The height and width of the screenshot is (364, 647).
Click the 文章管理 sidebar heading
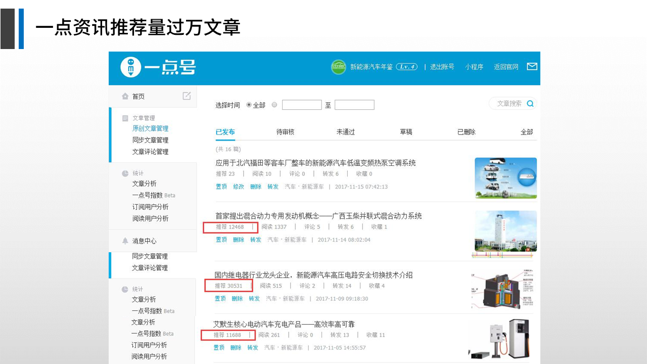[144, 118]
